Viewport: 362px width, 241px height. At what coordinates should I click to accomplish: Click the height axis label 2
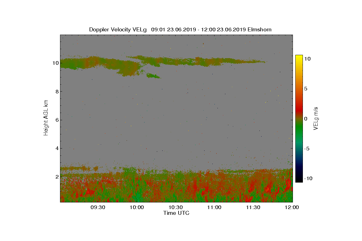(56, 177)
